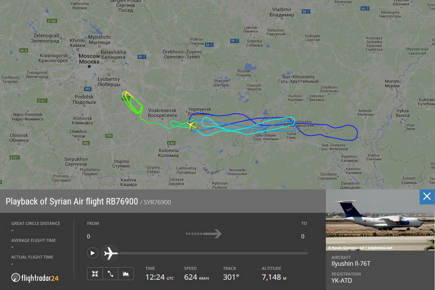Screen dimensions: 435x290
Task: Select the yellow aircraft icon on the map
Action: [x=191, y=126]
